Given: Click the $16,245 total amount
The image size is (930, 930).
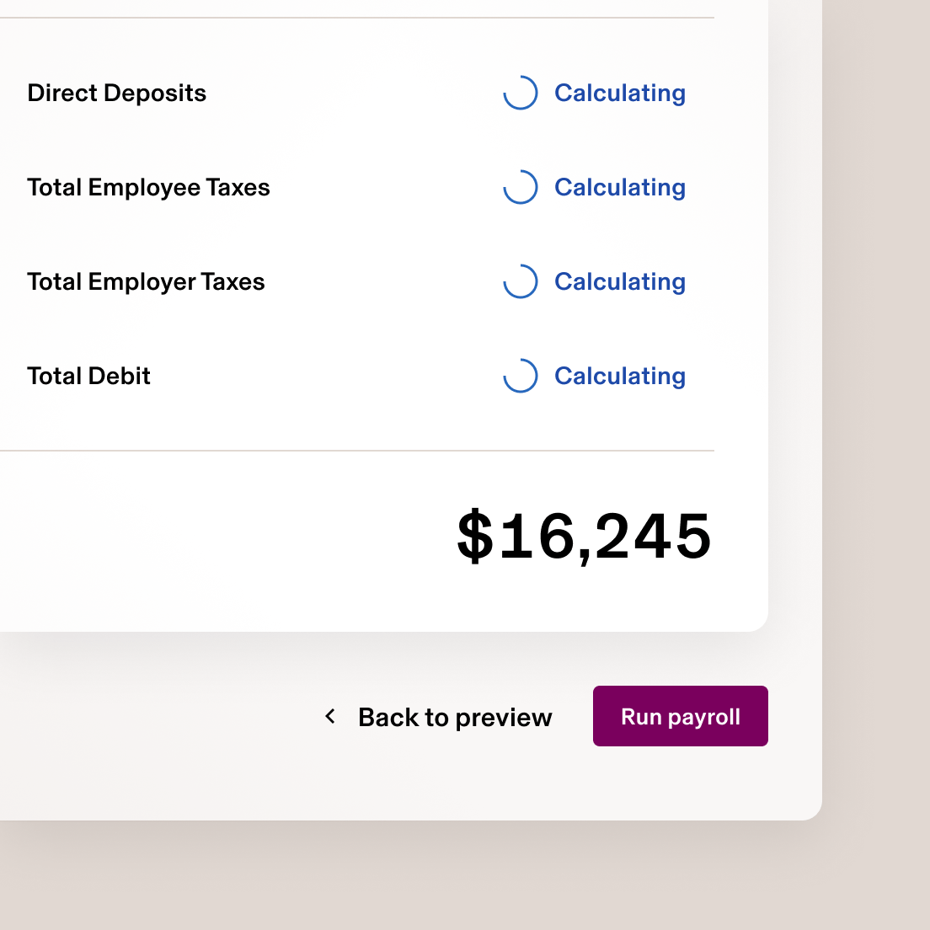Looking at the screenshot, I should coord(584,537).
